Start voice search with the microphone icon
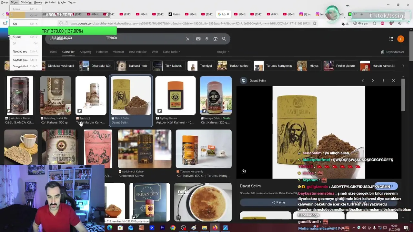The width and height of the screenshot is (413, 232). (x=207, y=39)
